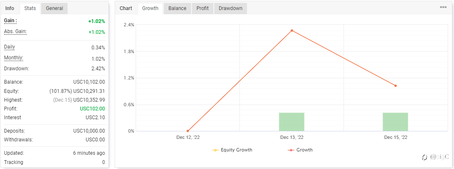The image size is (454, 169).
Task: Open the chart options ellipsis menu
Action: 443,8
